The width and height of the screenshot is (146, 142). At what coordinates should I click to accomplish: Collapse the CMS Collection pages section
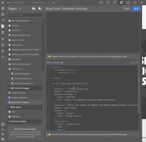pos(8,88)
